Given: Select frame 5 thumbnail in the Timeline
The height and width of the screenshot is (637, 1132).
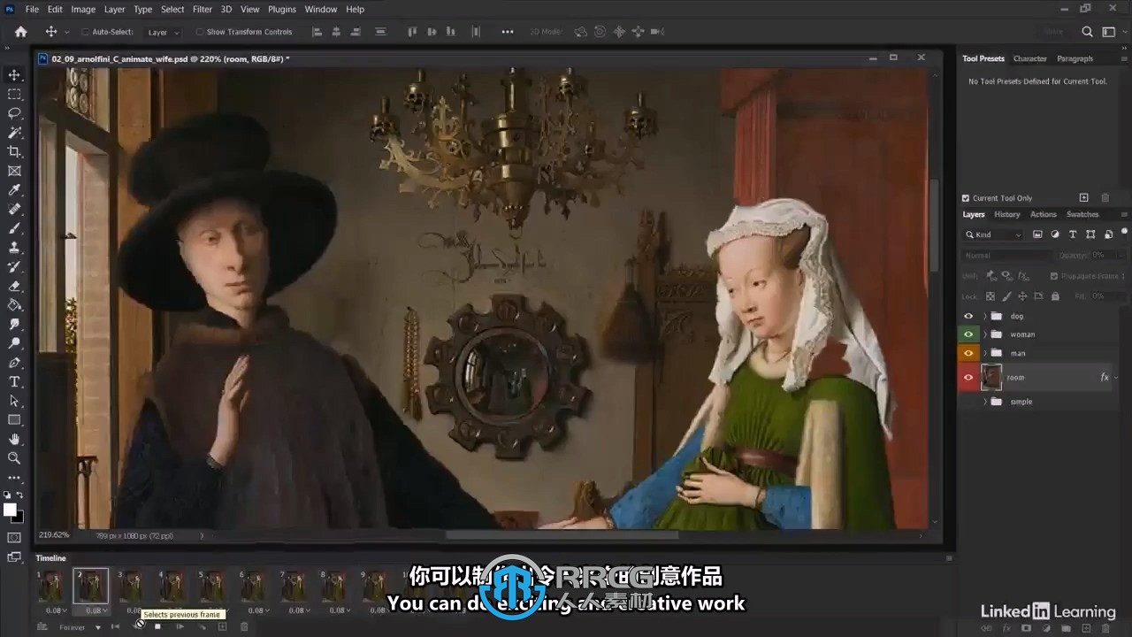Looking at the screenshot, I should click(212, 587).
